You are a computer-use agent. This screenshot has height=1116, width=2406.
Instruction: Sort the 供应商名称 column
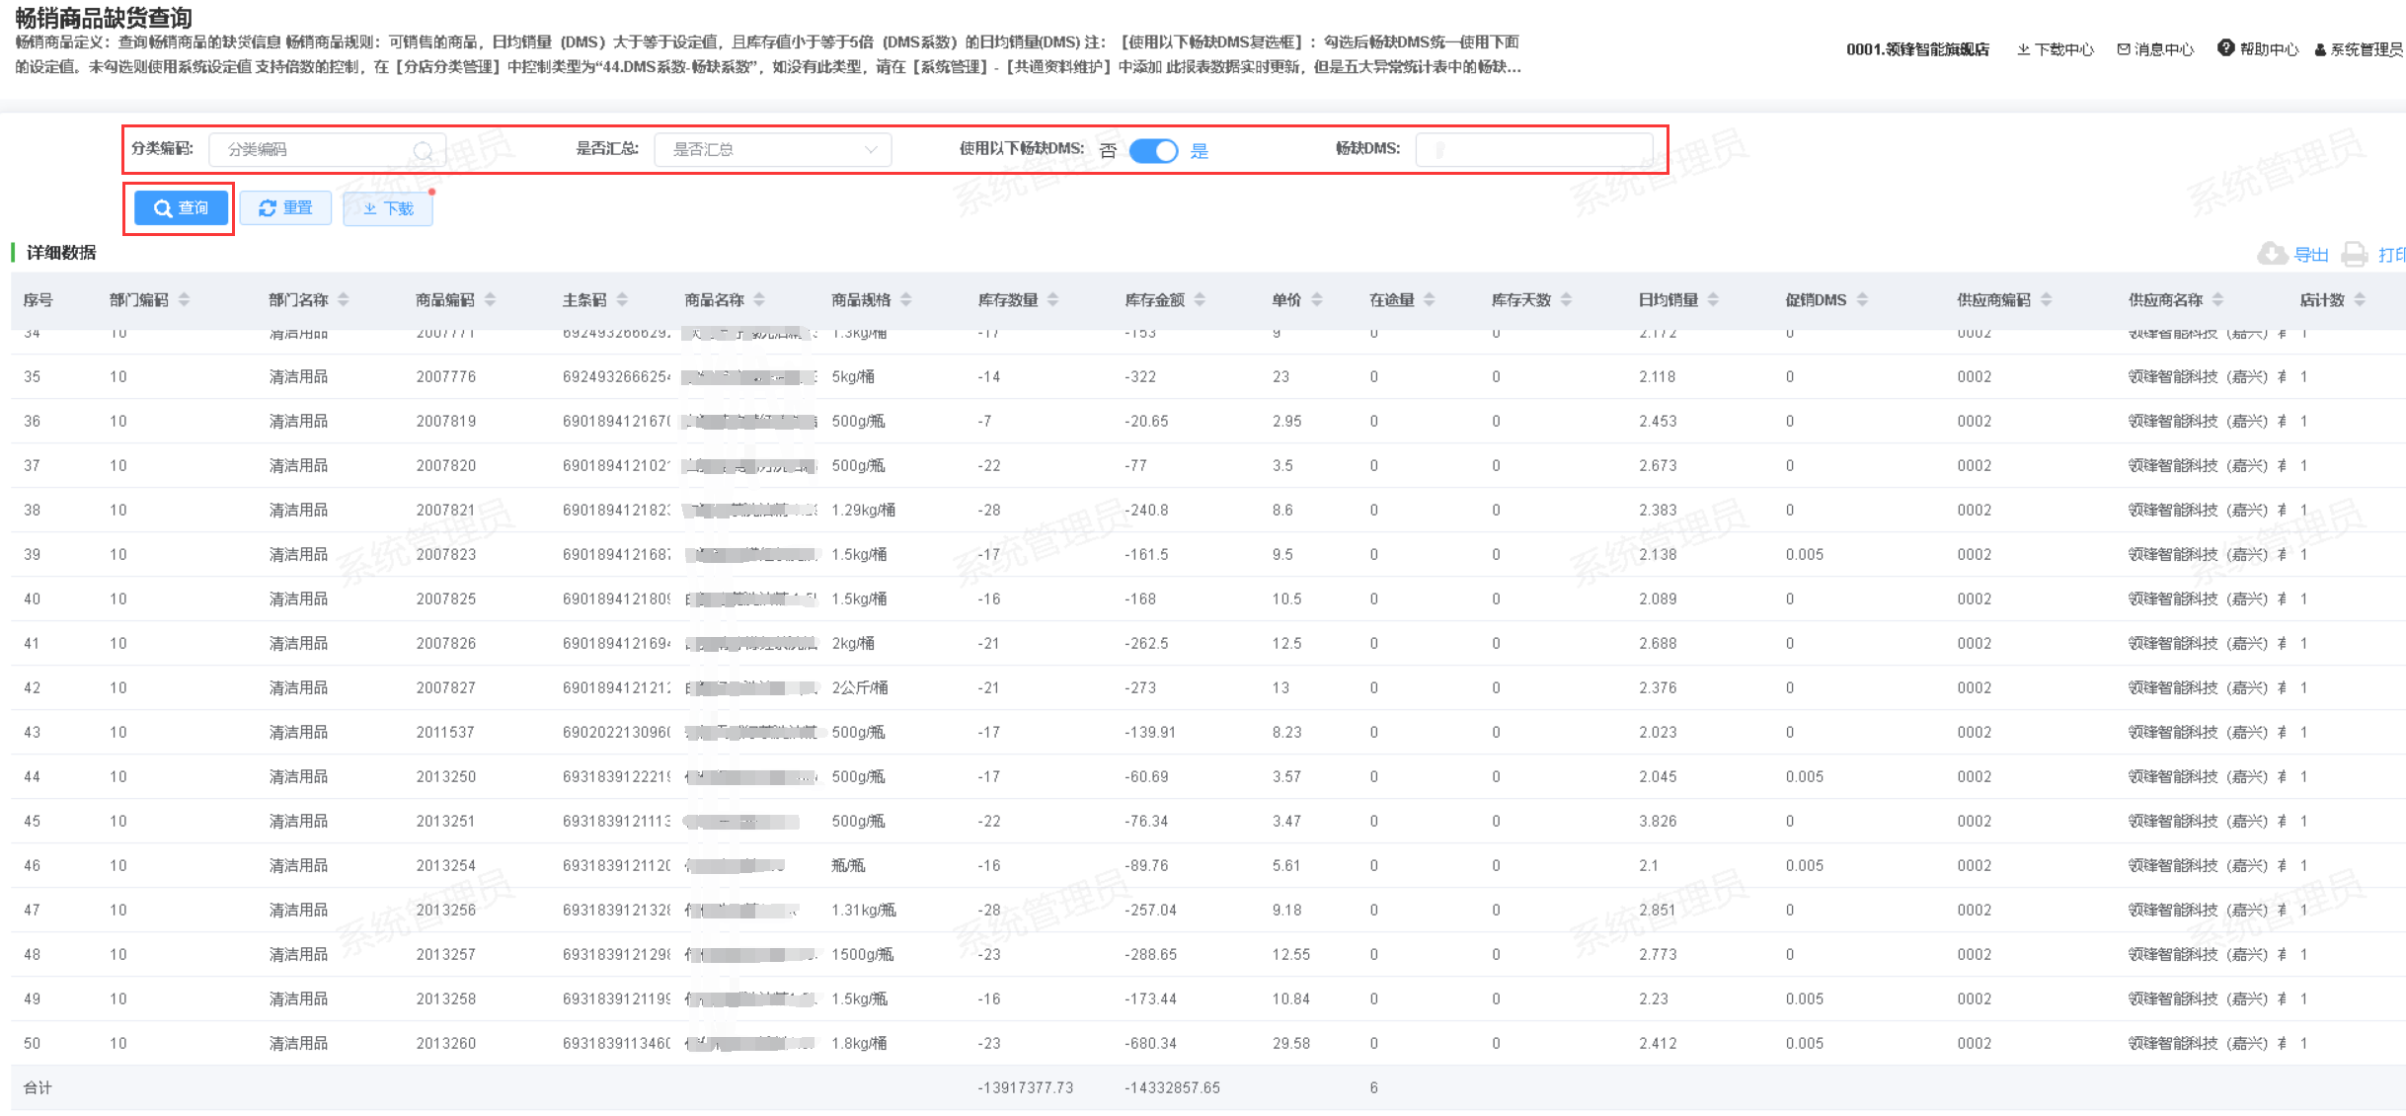(x=2217, y=299)
